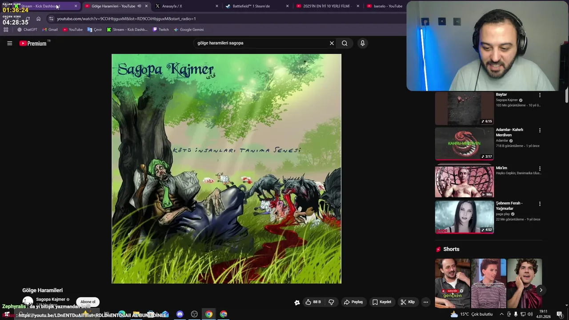Open options menu for Baytar video

tap(540, 95)
